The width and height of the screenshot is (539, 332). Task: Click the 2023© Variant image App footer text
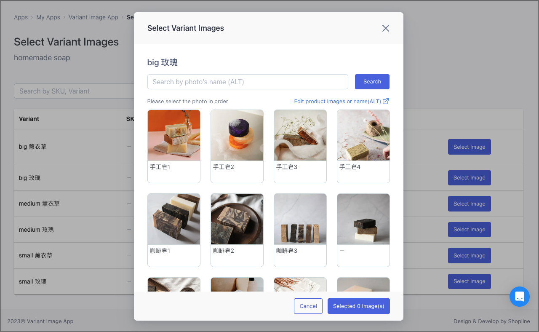pyautogui.click(x=40, y=321)
